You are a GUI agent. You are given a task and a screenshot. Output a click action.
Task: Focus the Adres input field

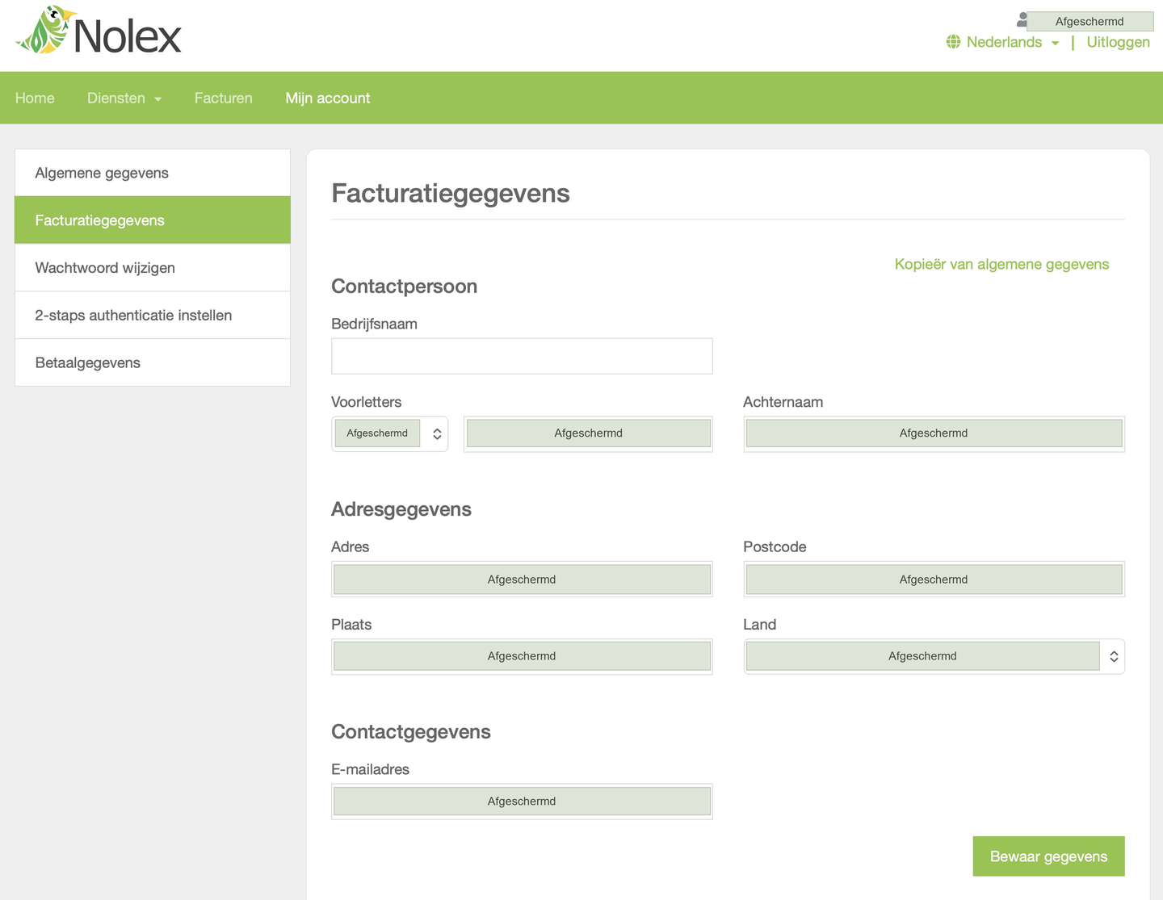pyautogui.click(x=522, y=580)
